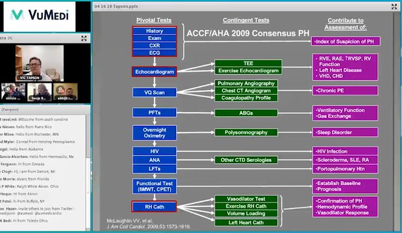Open the Everyone chat tab
Screen dimensions: 402x233
coord(10,109)
